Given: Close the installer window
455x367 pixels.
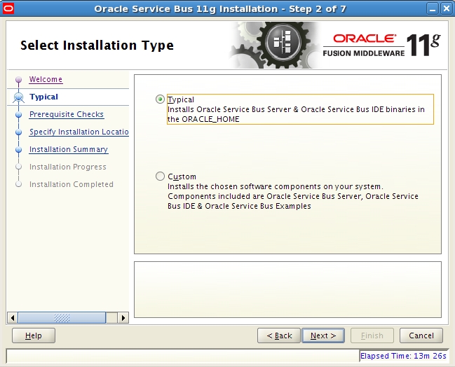Looking at the screenshot, I should click(446, 8).
